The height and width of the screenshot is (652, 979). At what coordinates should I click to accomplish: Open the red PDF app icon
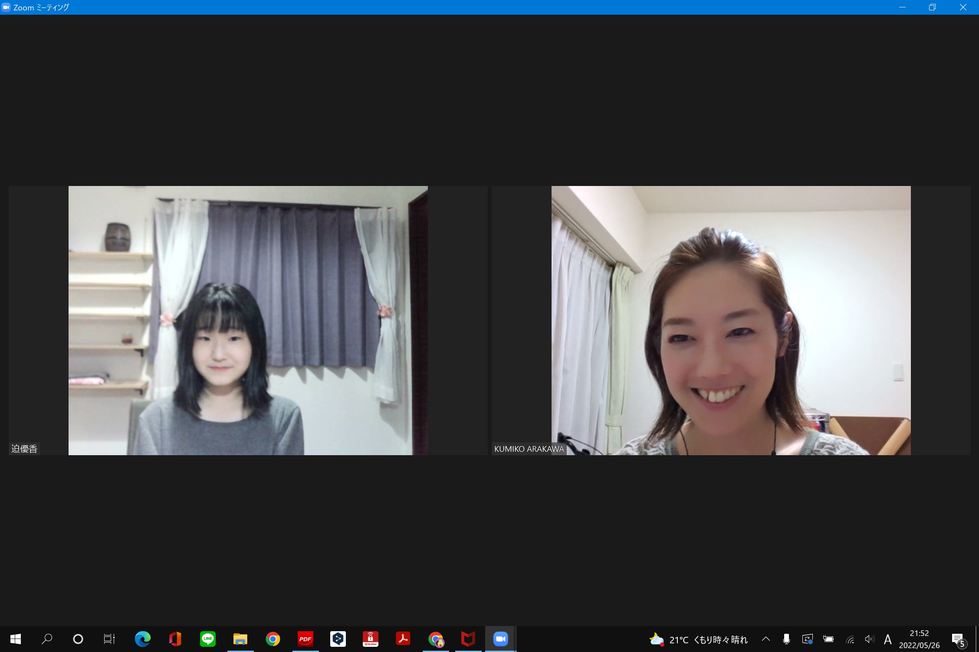(x=305, y=639)
